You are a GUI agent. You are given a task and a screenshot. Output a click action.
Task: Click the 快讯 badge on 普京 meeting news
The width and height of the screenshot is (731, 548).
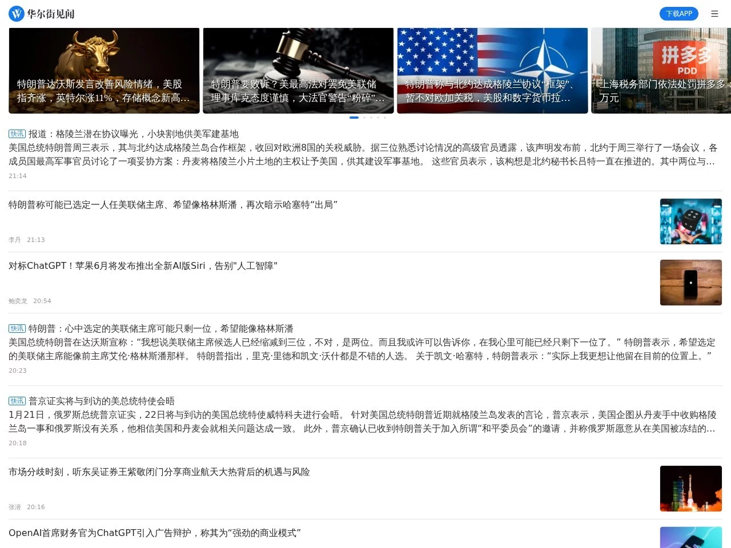point(17,401)
